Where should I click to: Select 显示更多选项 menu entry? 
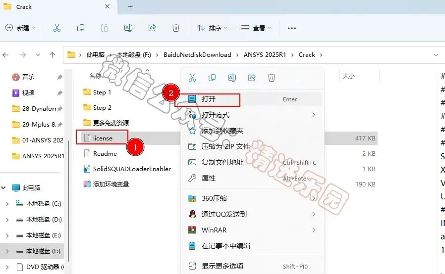pyautogui.click(x=252, y=267)
